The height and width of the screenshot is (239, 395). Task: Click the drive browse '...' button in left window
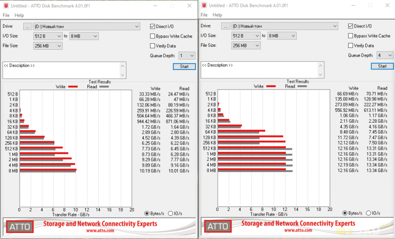click(x=28, y=26)
